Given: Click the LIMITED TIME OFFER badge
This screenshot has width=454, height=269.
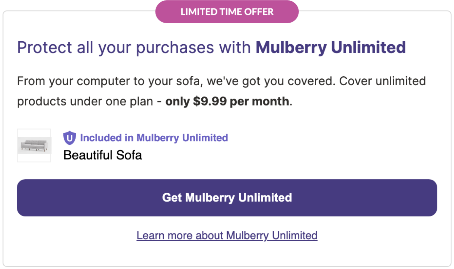Looking at the screenshot, I should pos(227,12).
